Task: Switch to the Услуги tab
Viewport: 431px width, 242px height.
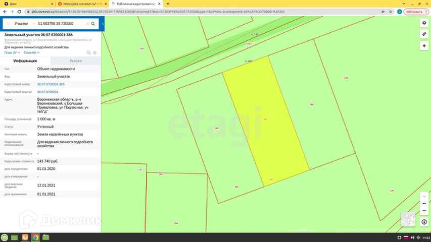Action: (76, 60)
